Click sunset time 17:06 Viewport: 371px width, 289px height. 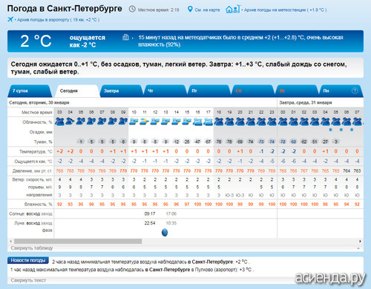pyautogui.click(x=171, y=213)
